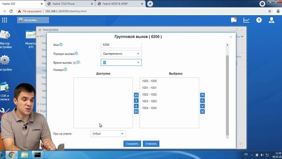The width and height of the screenshot is (282, 159).
Task: Show info tooltip for Порядок вызова
Action: pos(76,53)
